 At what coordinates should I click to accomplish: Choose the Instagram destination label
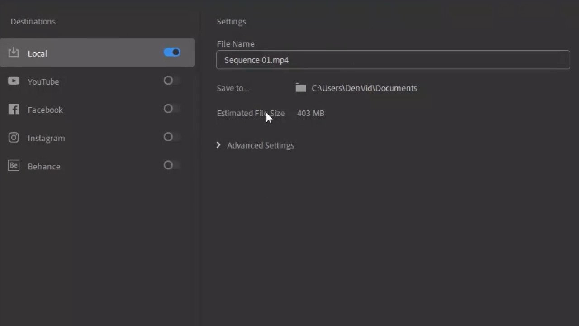click(x=46, y=139)
